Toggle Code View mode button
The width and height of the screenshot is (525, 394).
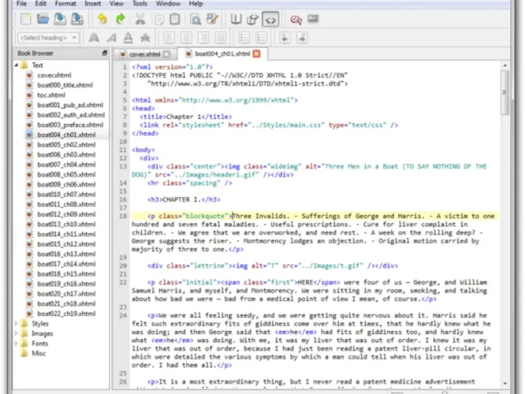coord(270,20)
